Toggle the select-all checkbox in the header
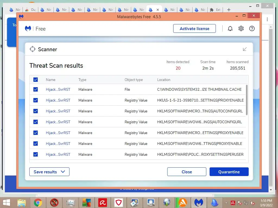This screenshot has width=278, height=208. (x=36, y=80)
